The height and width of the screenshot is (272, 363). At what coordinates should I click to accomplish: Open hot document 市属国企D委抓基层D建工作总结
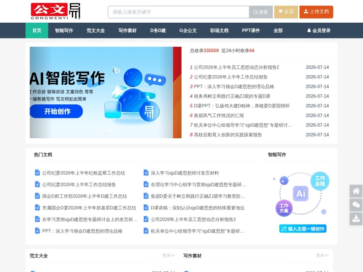coord(89,208)
